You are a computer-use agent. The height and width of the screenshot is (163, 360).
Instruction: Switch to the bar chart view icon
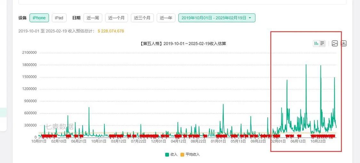click(316, 43)
